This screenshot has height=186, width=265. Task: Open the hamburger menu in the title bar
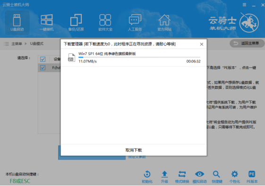tap(244, 5)
